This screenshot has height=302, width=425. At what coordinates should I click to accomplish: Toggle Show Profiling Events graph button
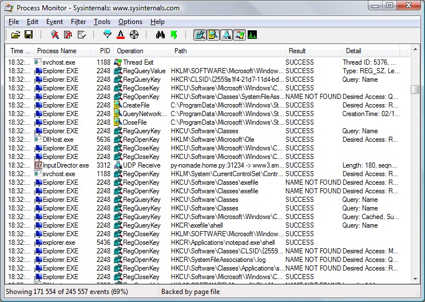point(252,35)
